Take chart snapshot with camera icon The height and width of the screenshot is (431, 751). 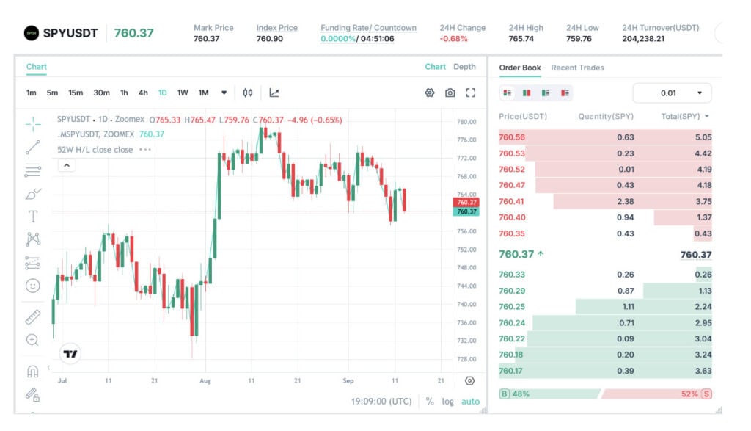tap(450, 93)
